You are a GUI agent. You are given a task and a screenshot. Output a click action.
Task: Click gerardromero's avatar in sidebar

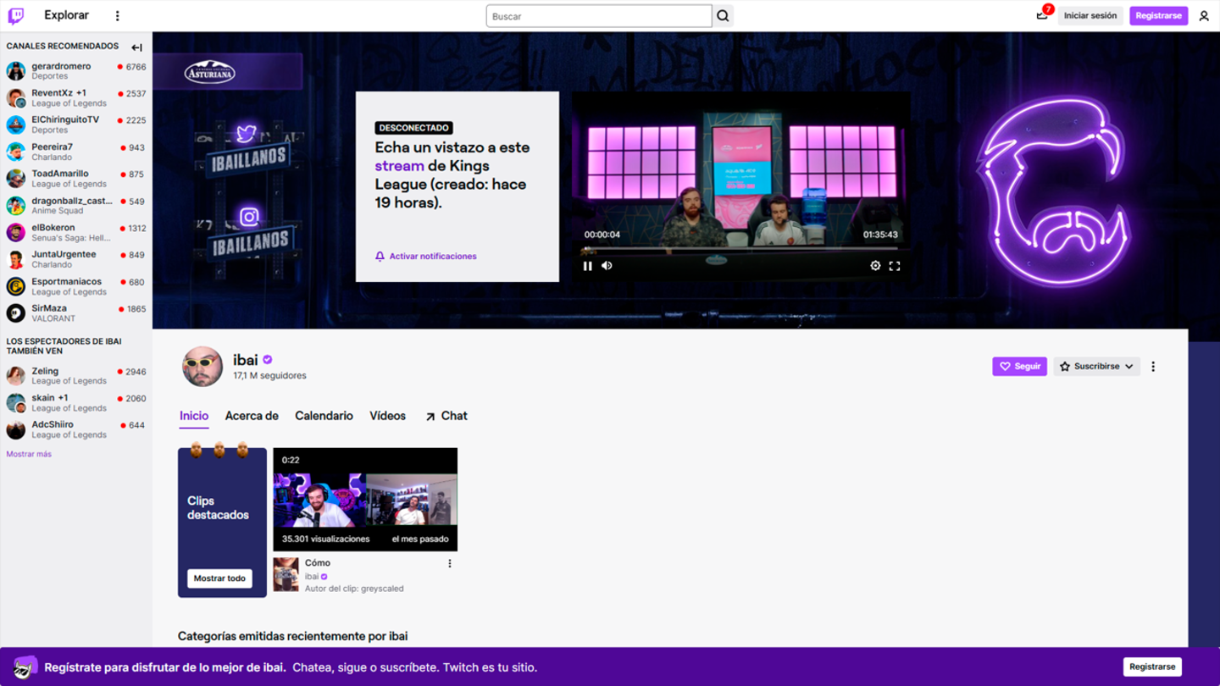[x=16, y=71]
